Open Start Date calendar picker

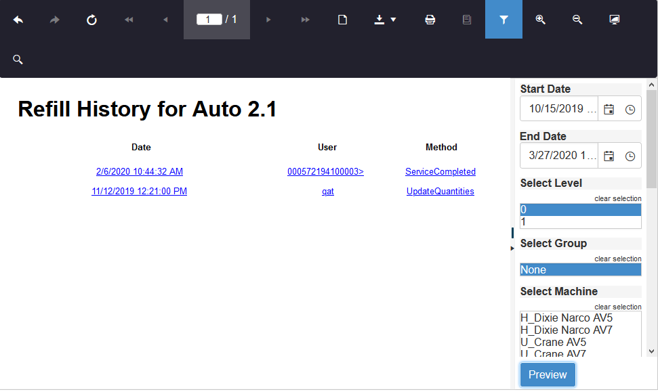point(609,109)
